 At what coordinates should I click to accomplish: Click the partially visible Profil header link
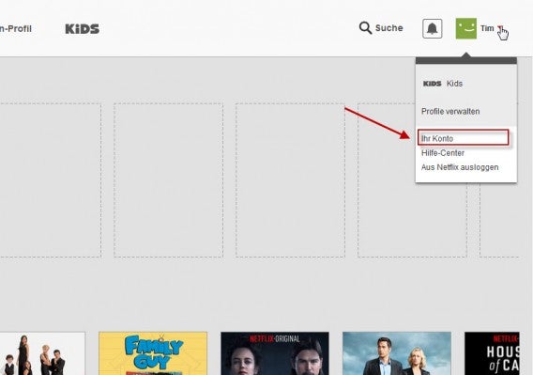(16, 28)
